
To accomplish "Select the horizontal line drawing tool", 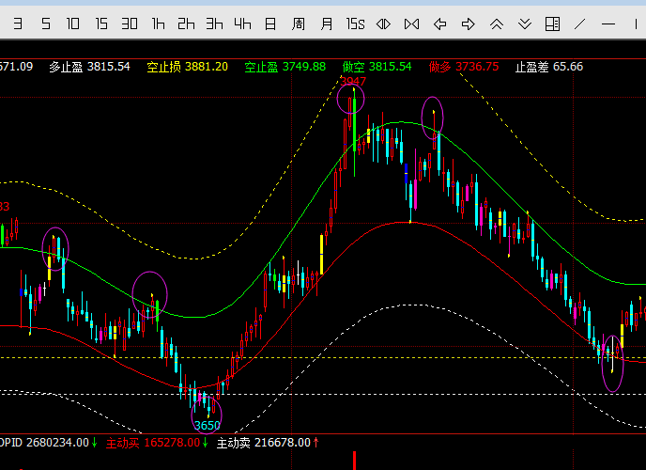I will coord(609,23).
